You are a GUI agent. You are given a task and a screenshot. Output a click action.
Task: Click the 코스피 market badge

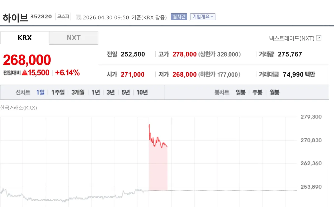coord(63,17)
